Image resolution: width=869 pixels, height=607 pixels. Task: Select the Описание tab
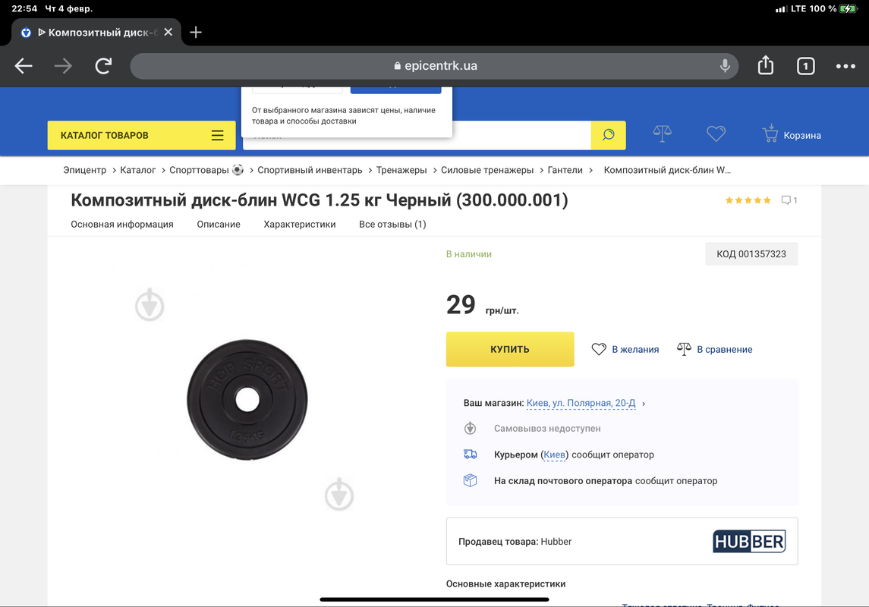219,225
